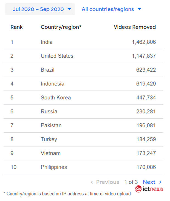Click the Videos Removed column header
Image resolution: width=170 pixels, height=201 pixels.
135,27
